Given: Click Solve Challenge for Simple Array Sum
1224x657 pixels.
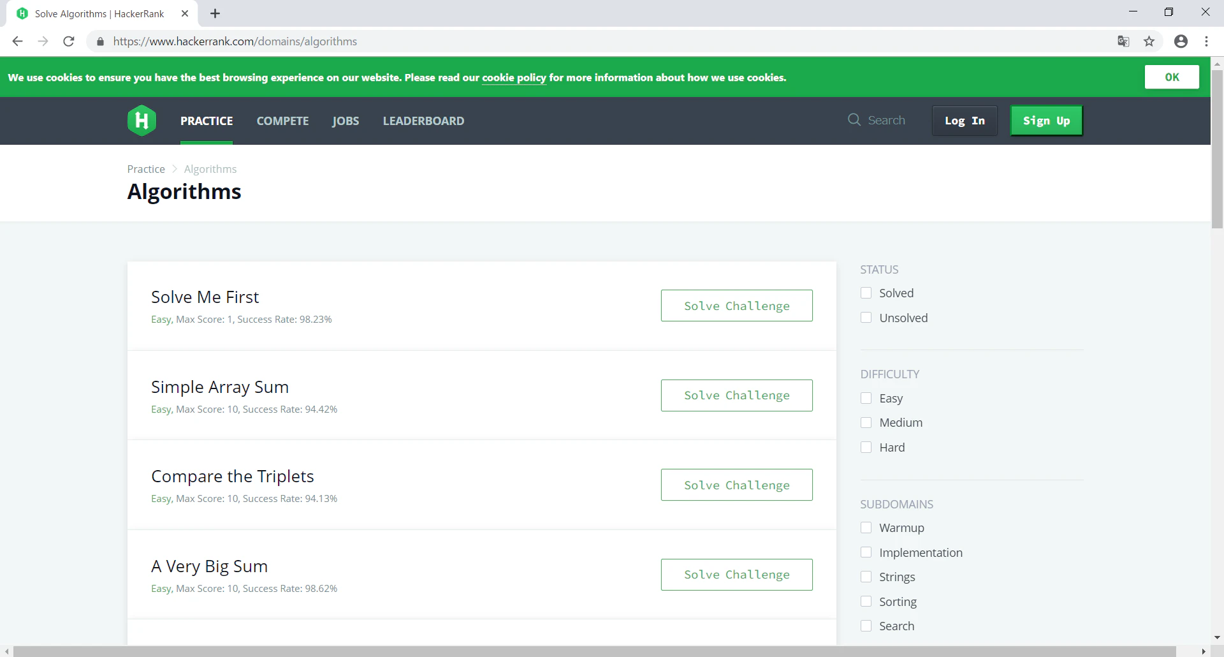Looking at the screenshot, I should [736, 395].
